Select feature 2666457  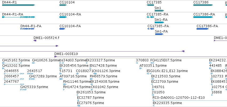point(14,79)
